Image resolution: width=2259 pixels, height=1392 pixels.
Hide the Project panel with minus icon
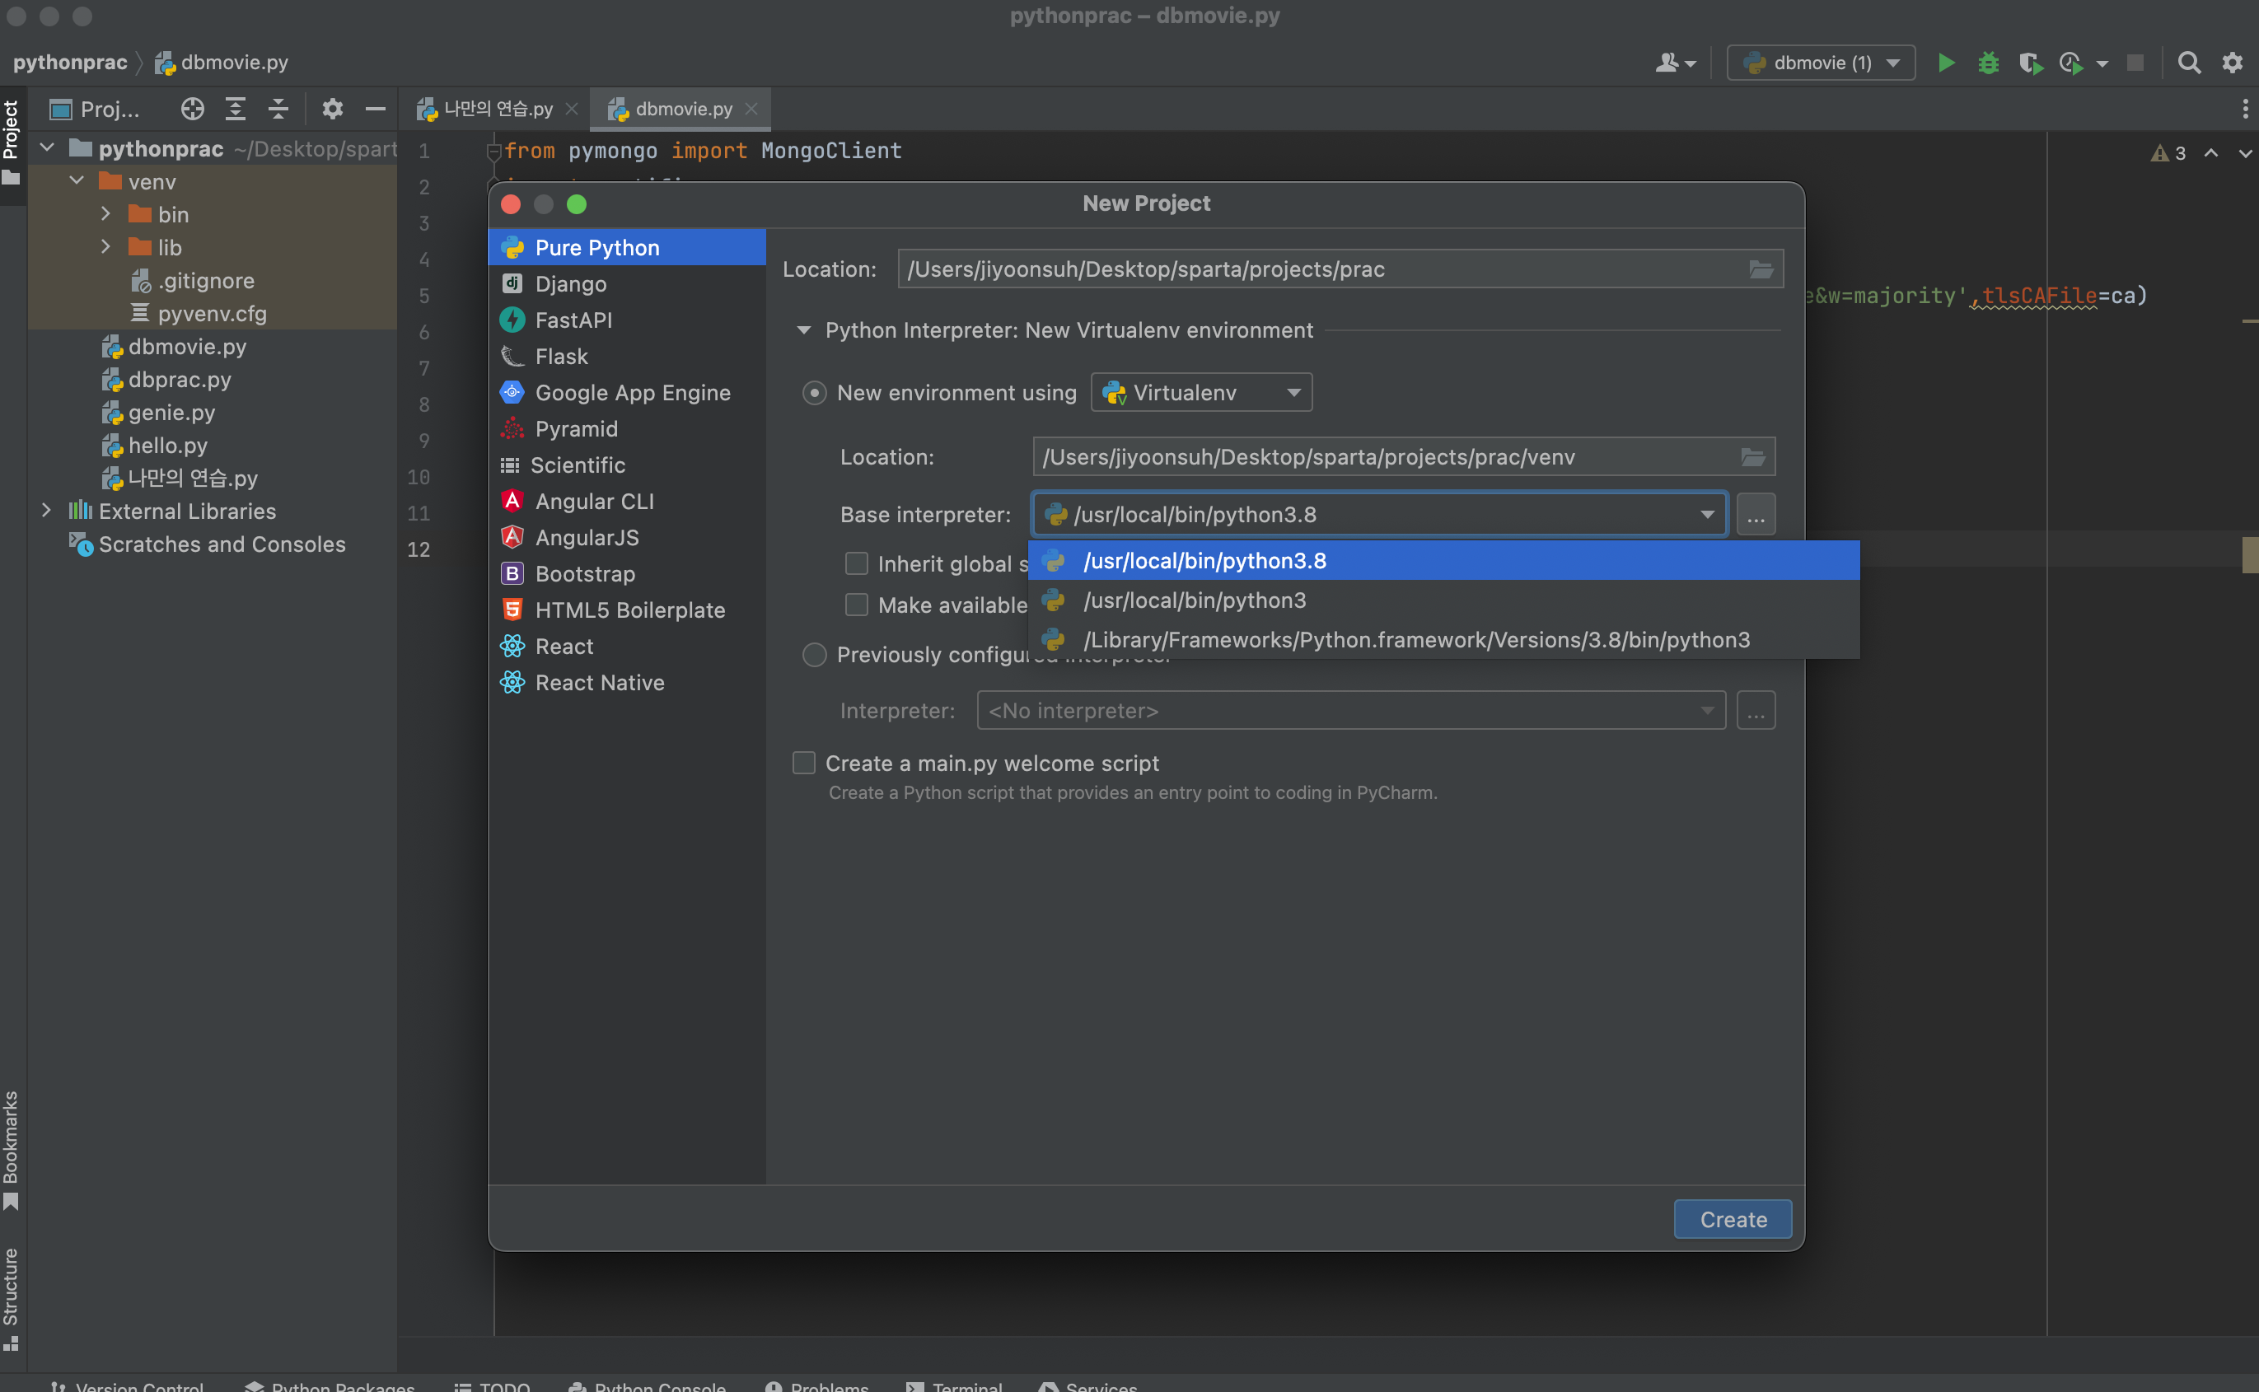[x=375, y=110]
